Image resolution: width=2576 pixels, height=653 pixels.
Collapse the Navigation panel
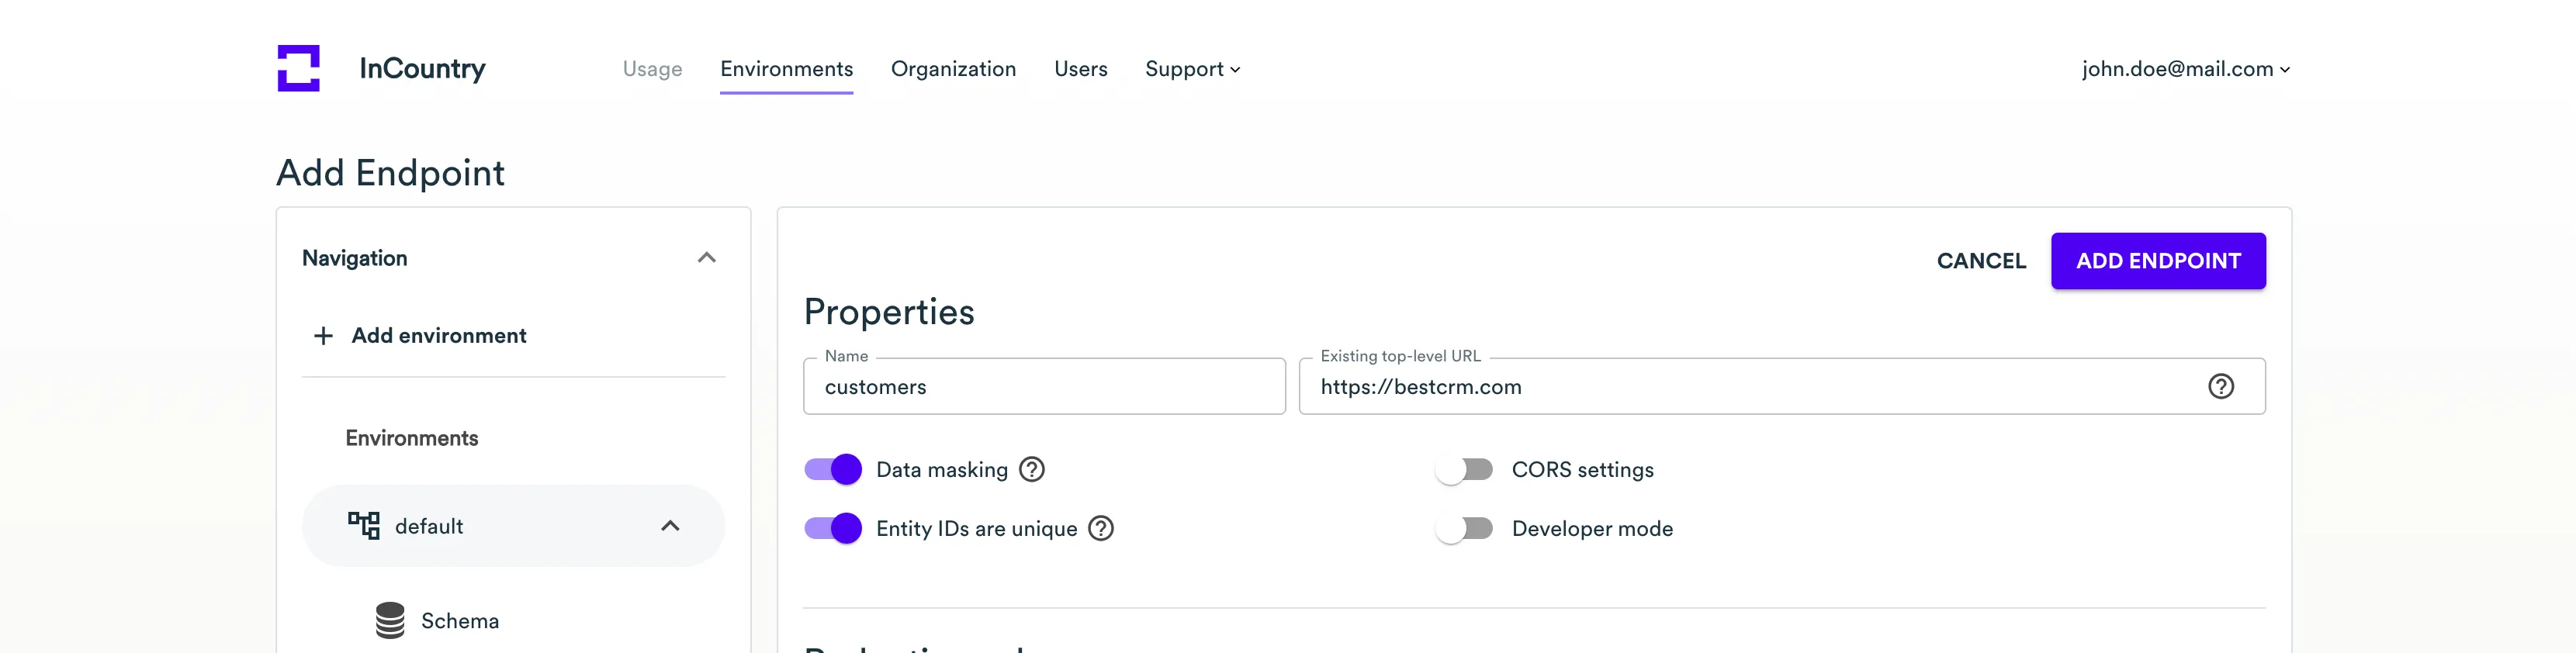pyautogui.click(x=706, y=258)
